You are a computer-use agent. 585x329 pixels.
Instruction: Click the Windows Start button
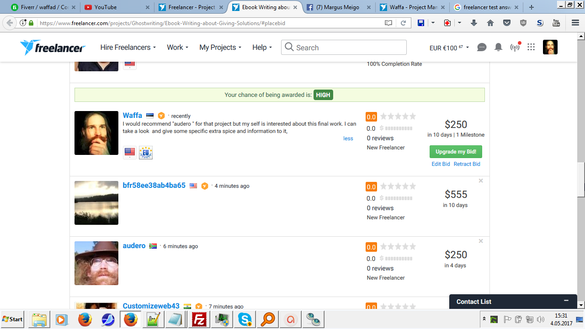(13, 319)
